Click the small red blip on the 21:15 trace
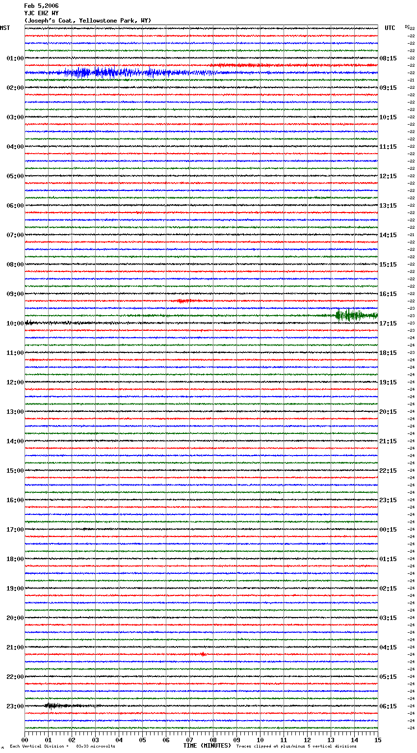Viewport: 417px width, 753px height. point(203,654)
